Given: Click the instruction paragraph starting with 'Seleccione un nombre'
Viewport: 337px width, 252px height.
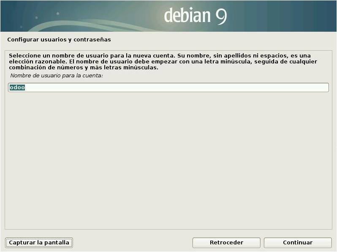Looking at the screenshot, I should pyautogui.click(x=163, y=62).
